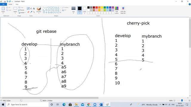Screen dimensions: 191x107
Task: Open Google Chrome from taskbar
Action: click(x=89, y=104)
